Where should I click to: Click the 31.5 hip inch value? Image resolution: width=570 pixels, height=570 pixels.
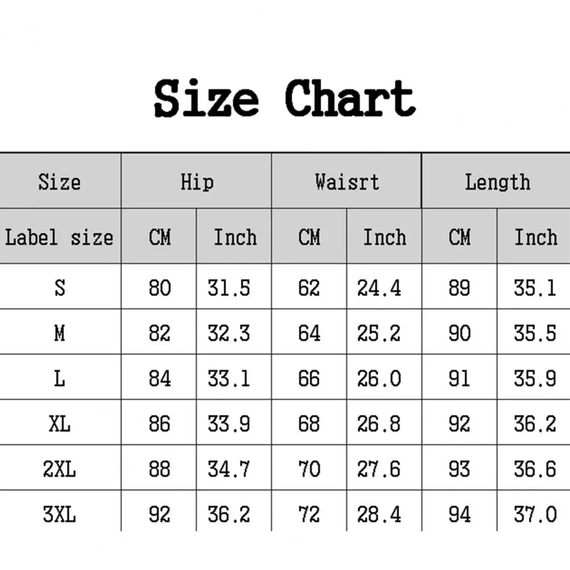click(228, 288)
